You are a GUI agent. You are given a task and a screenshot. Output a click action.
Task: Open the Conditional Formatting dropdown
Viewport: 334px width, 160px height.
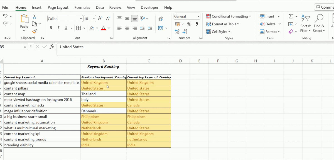click(x=229, y=16)
